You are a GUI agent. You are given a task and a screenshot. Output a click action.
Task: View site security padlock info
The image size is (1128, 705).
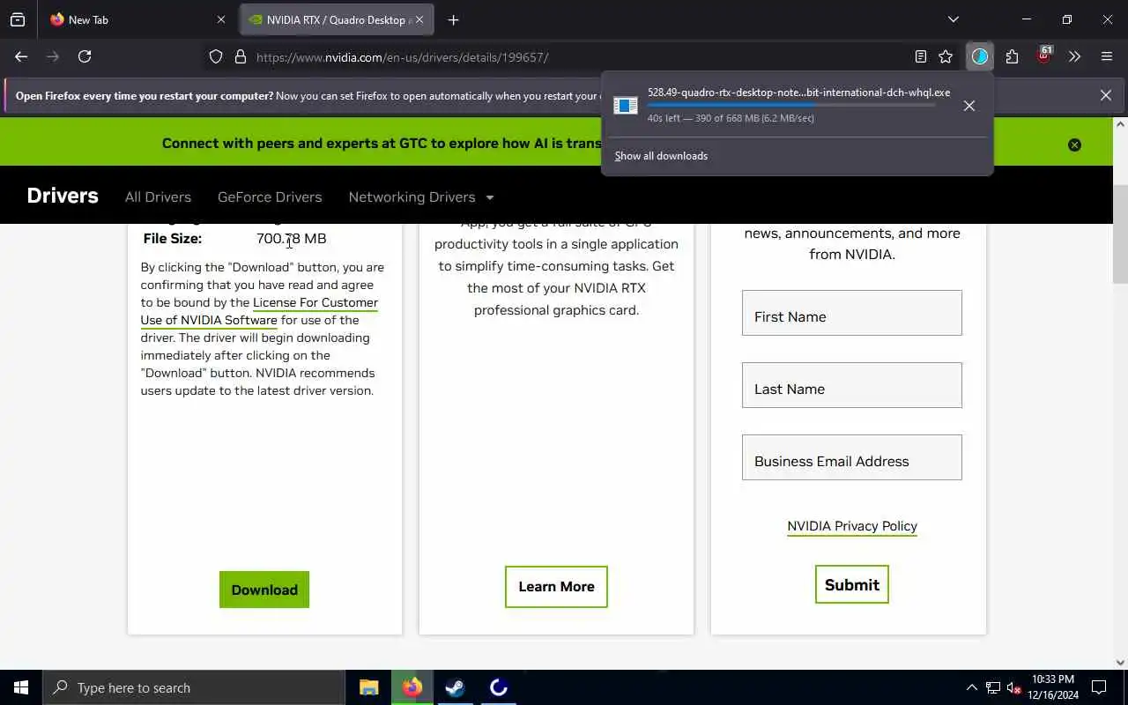(240, 57)
